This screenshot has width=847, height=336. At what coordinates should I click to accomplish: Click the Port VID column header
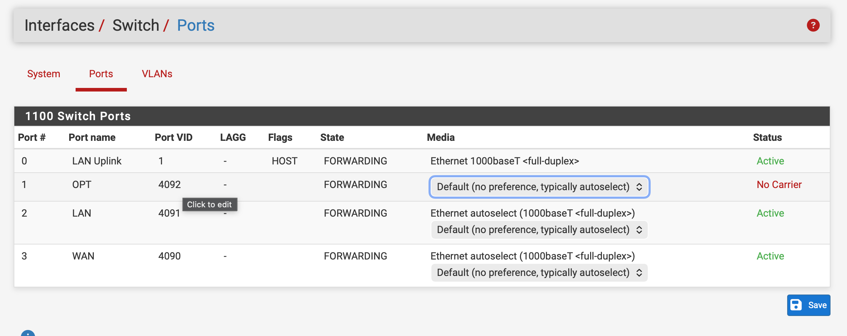pyautogui.click(x=173, y=138)
